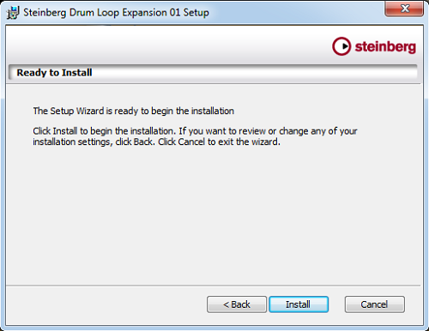
Task: Click the word 'Back' in the instruction paragraph
Action: click(143, 141)
